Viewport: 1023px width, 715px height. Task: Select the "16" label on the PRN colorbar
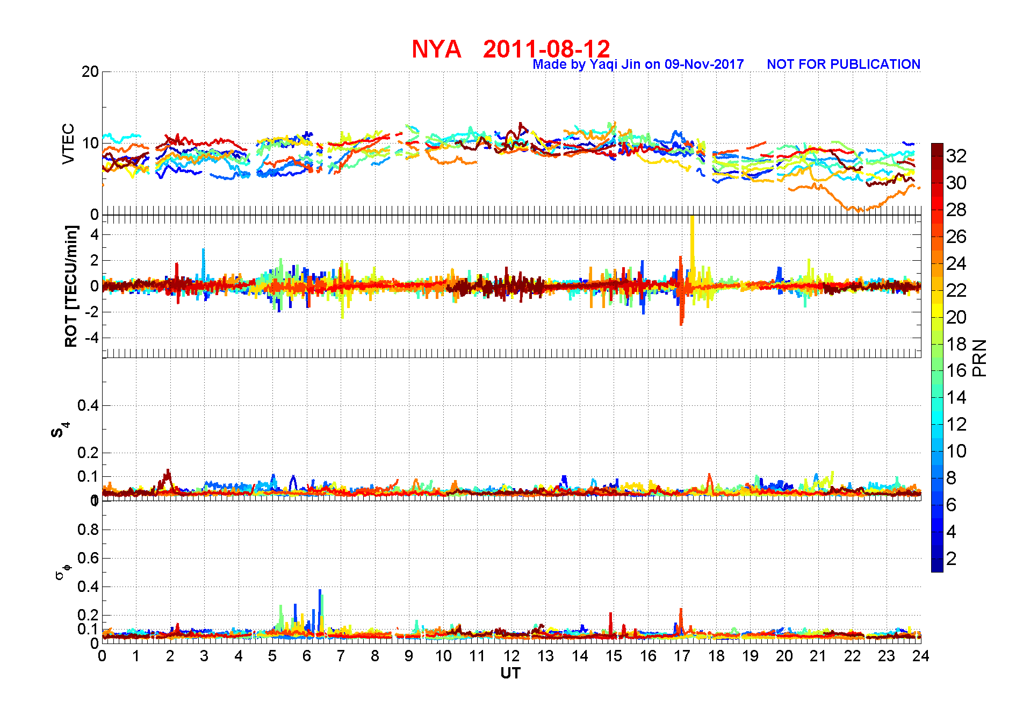pos(956,370)
